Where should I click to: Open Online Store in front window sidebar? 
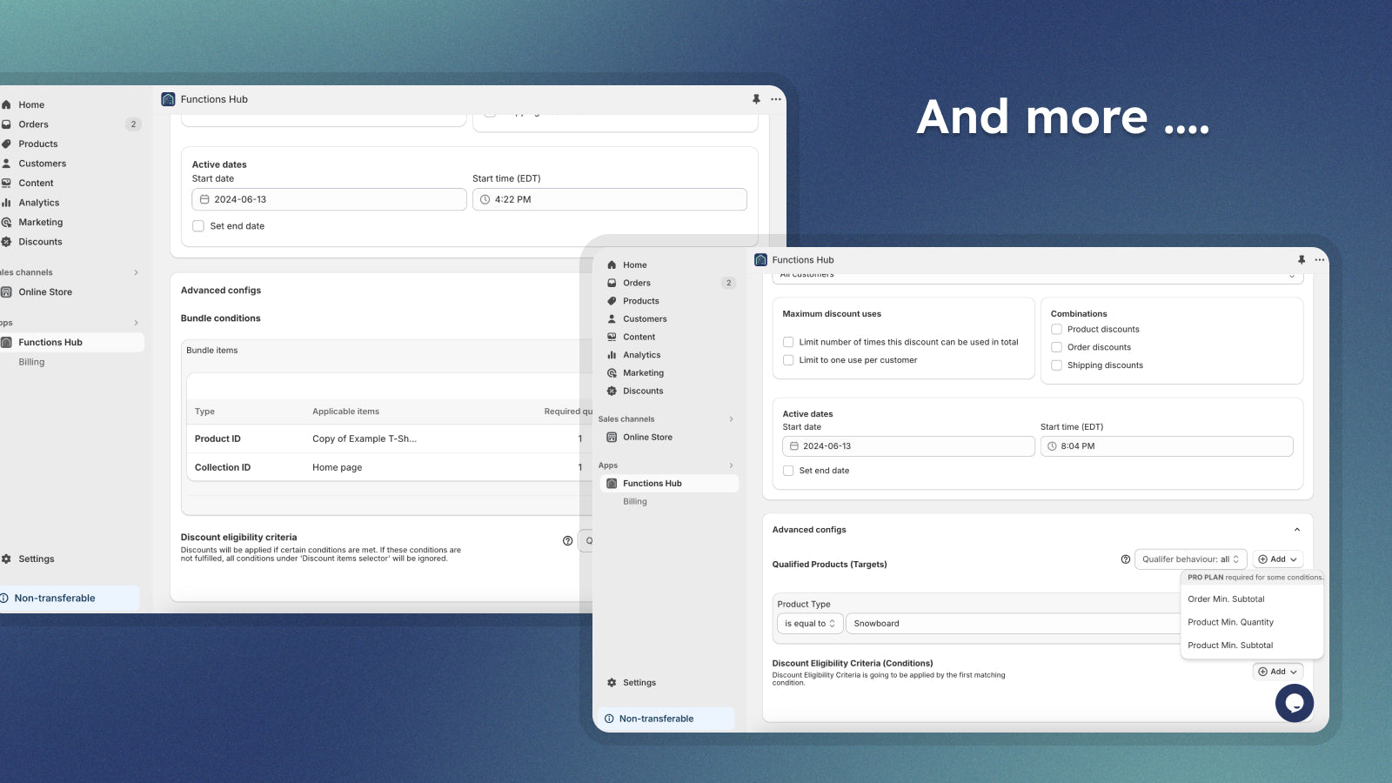[647, 438]
